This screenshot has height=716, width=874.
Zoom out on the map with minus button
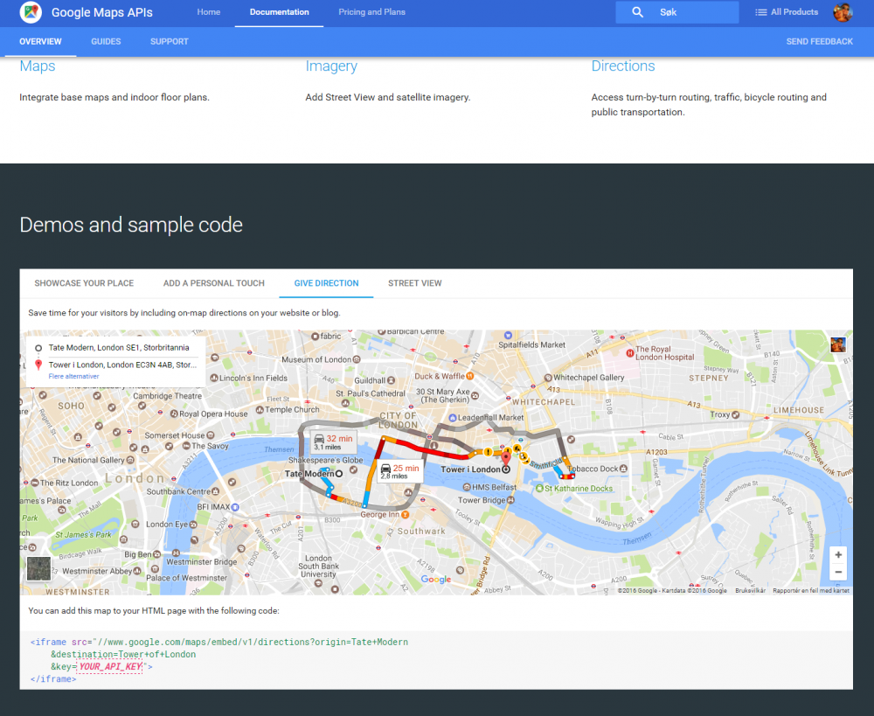(x=838, y=573)
